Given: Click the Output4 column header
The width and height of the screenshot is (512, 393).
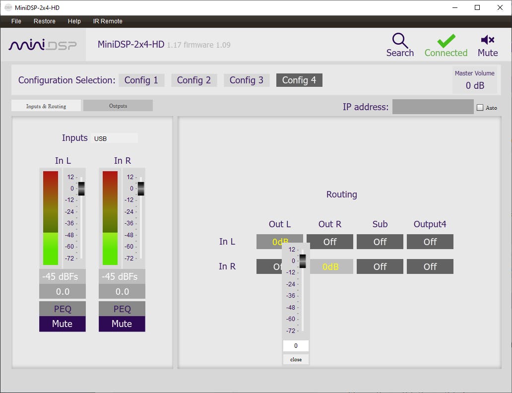Looking at the screenshot, I should pyautogui.click(x=430, y=224).
